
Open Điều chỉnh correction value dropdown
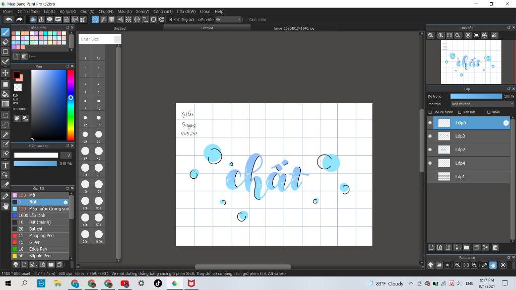pos(228,20)
